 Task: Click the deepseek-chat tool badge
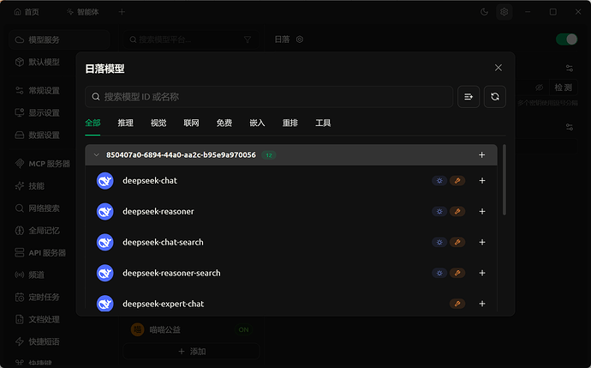click(x=457, y=181)
